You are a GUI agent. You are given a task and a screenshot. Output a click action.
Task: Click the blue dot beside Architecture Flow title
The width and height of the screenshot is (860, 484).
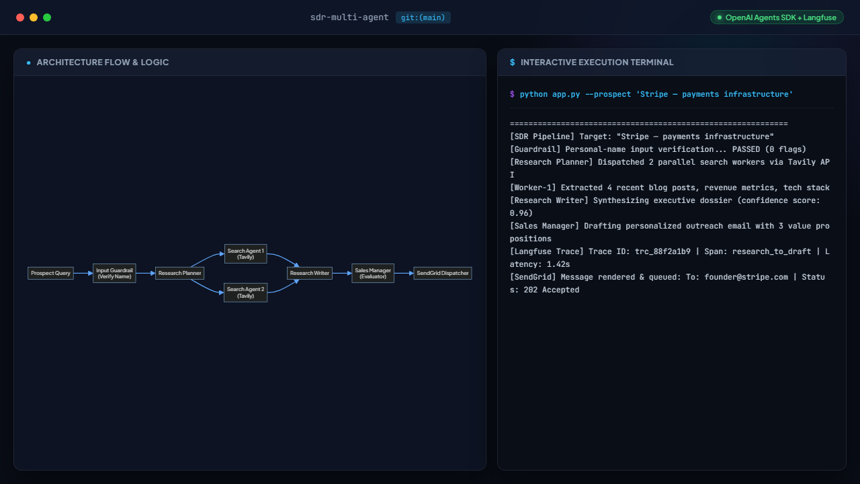(x=29, y=63)
